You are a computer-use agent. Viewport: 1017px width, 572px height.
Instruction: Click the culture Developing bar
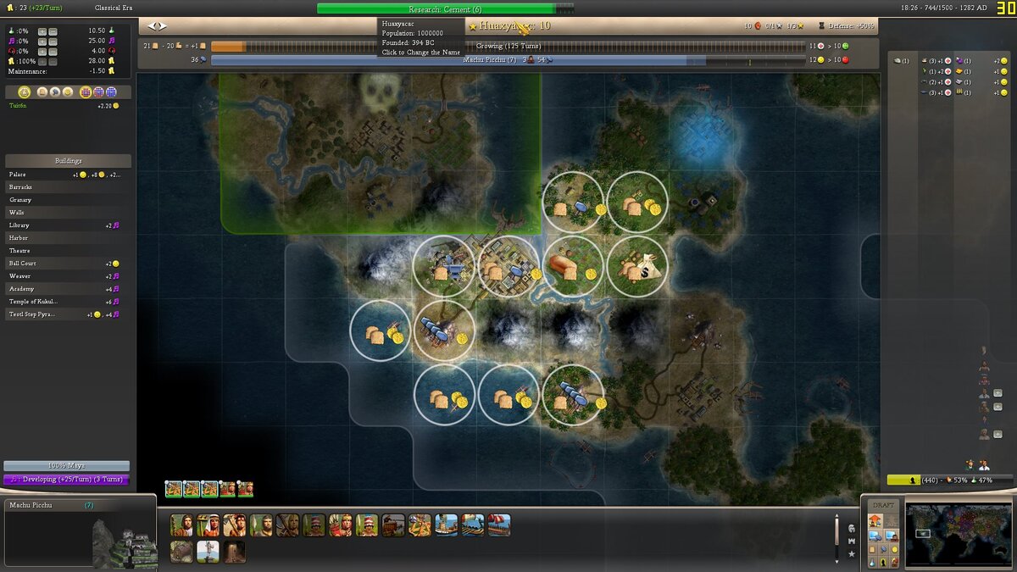coord(66,480)
